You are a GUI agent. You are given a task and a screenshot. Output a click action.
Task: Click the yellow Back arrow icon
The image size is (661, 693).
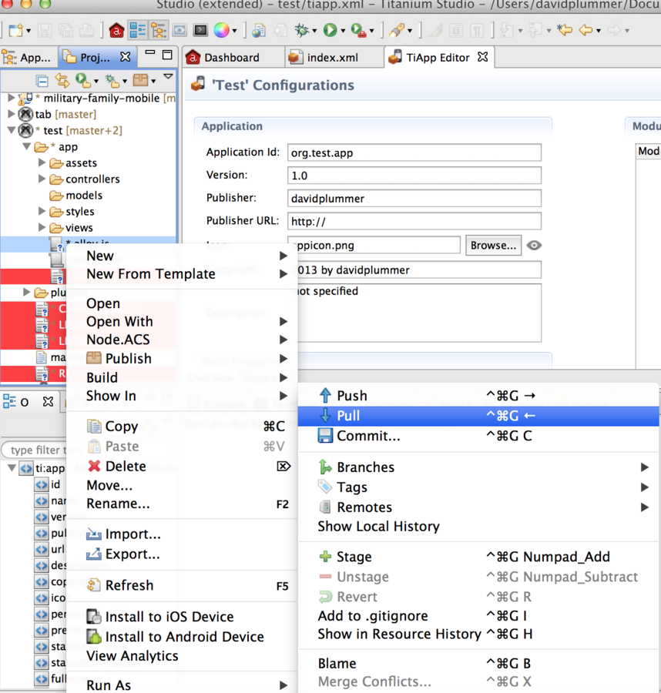586,31
